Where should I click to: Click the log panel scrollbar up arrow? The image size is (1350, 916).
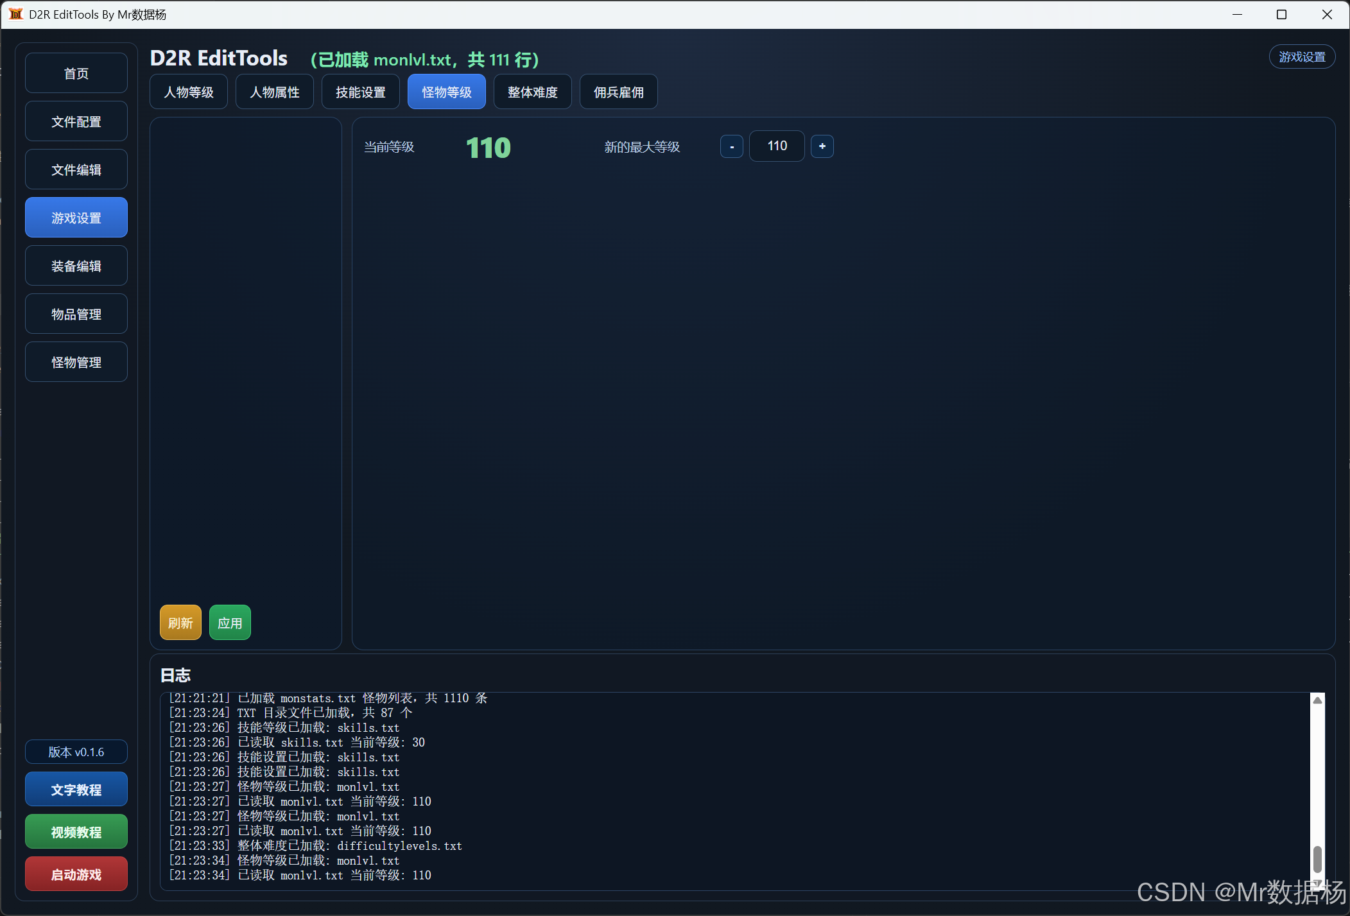pos(1317,700)
